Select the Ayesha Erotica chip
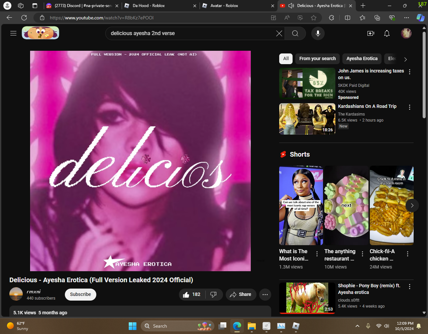The image size is (428, 334). click(362, 58)
